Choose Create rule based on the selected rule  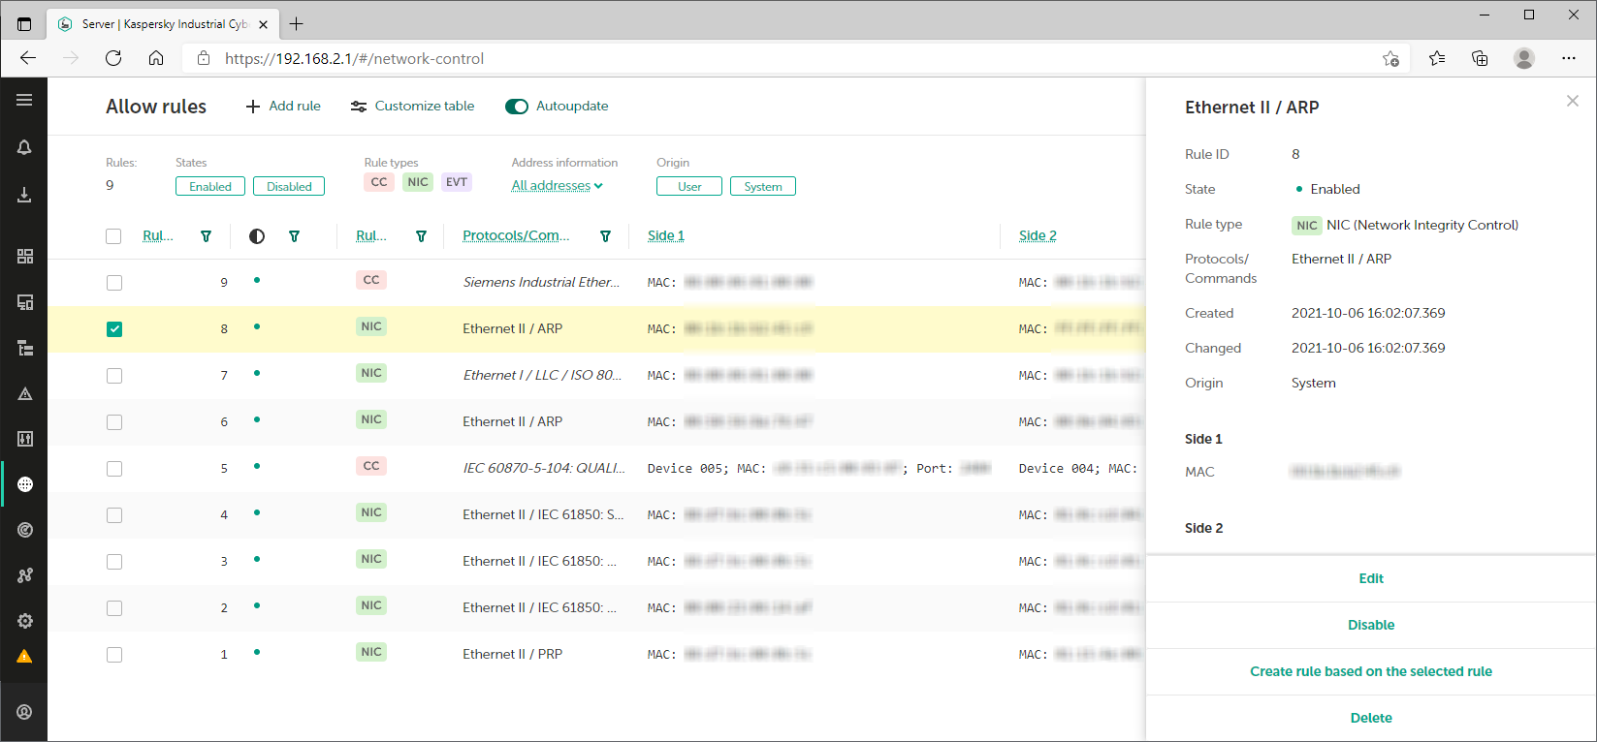[x=1370, y=671]
